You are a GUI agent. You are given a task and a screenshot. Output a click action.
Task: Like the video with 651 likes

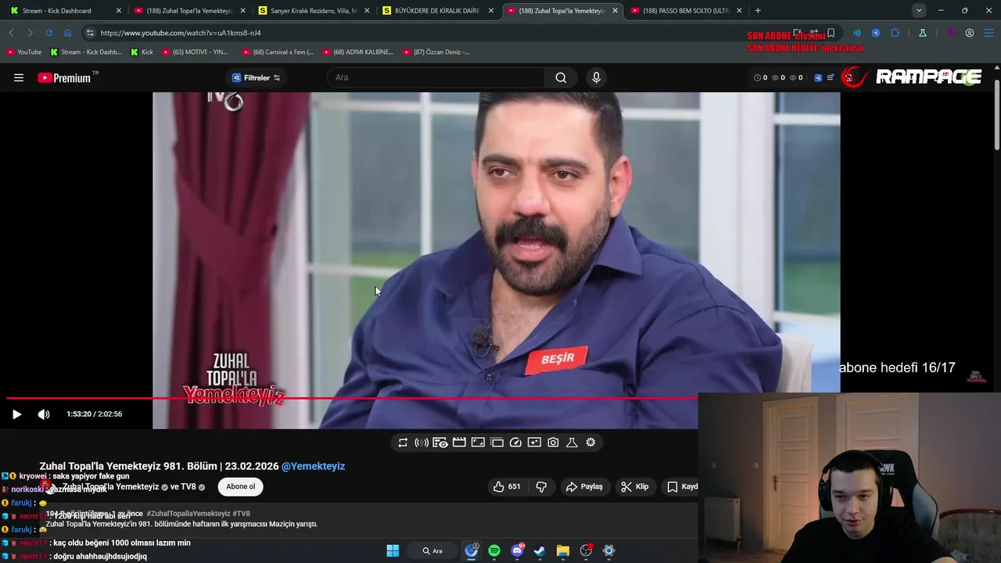pyautogui.click(x=506, y=486)
